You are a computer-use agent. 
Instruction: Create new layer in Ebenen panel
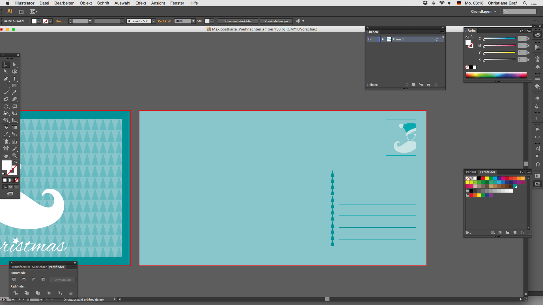point(429,85)
